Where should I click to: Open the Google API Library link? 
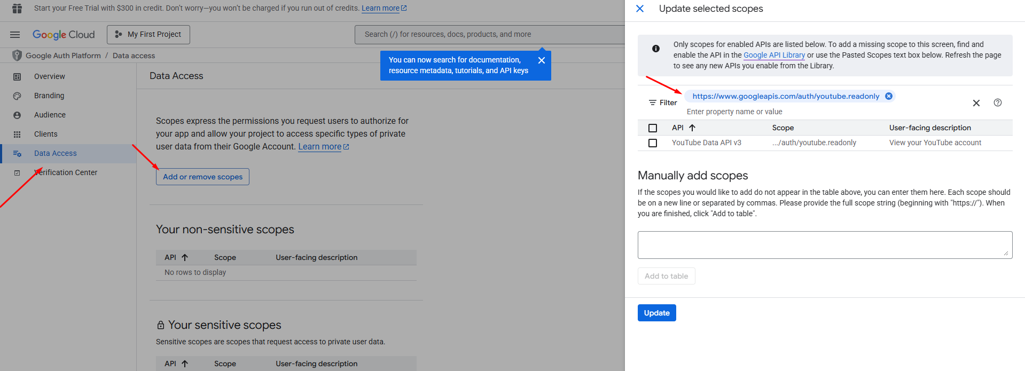(774, 55)
